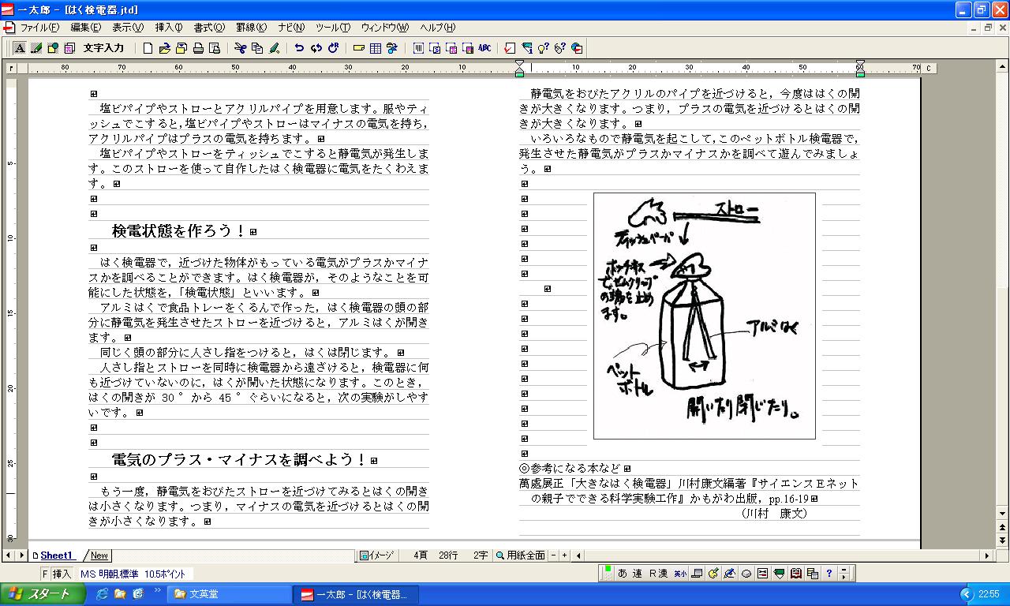
Task: Click the yellow frame insert icon
Action: coord(359,48)
